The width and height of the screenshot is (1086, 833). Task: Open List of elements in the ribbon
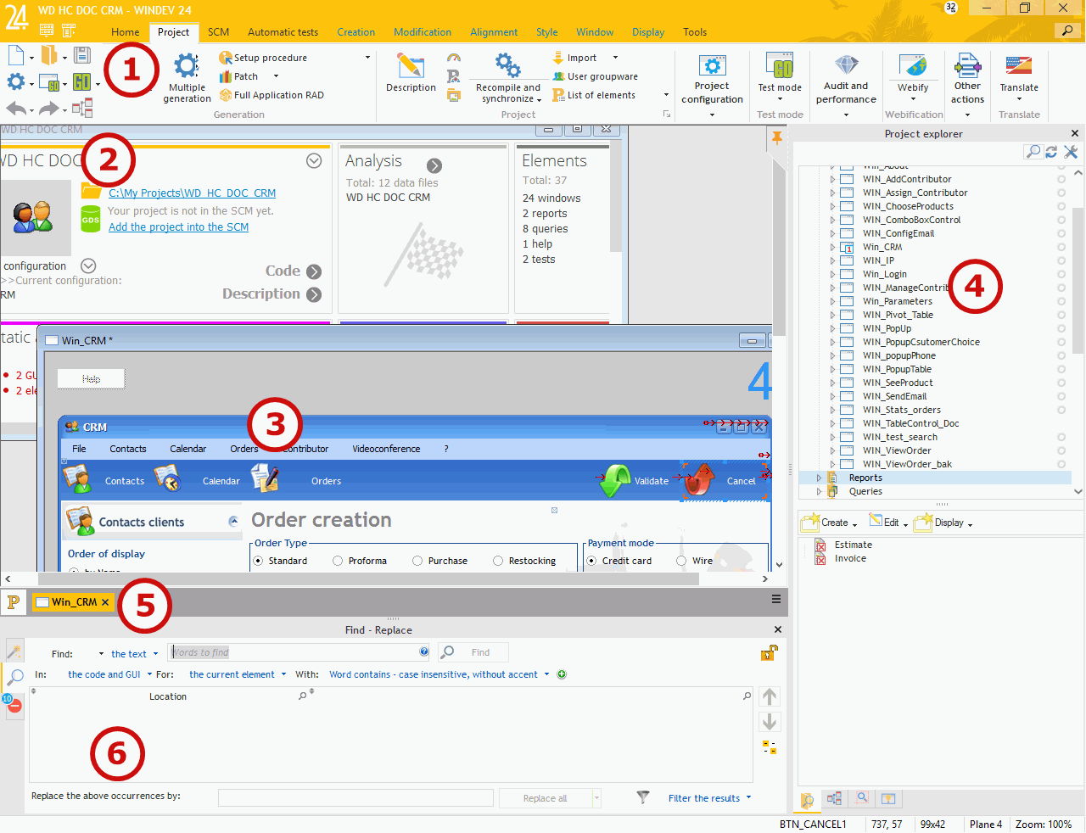click(x=594, y=95)
